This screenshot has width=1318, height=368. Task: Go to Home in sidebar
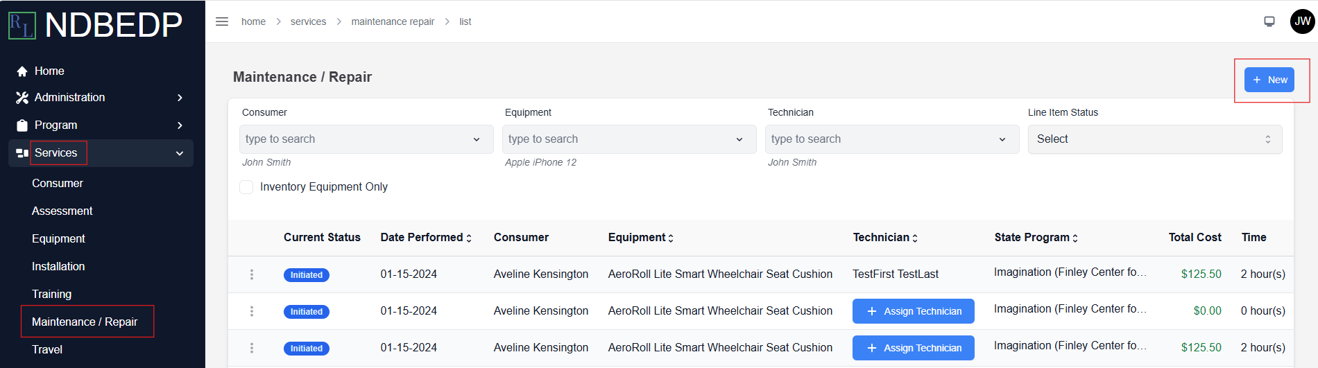pyautogui.click(x=49, y=71)
